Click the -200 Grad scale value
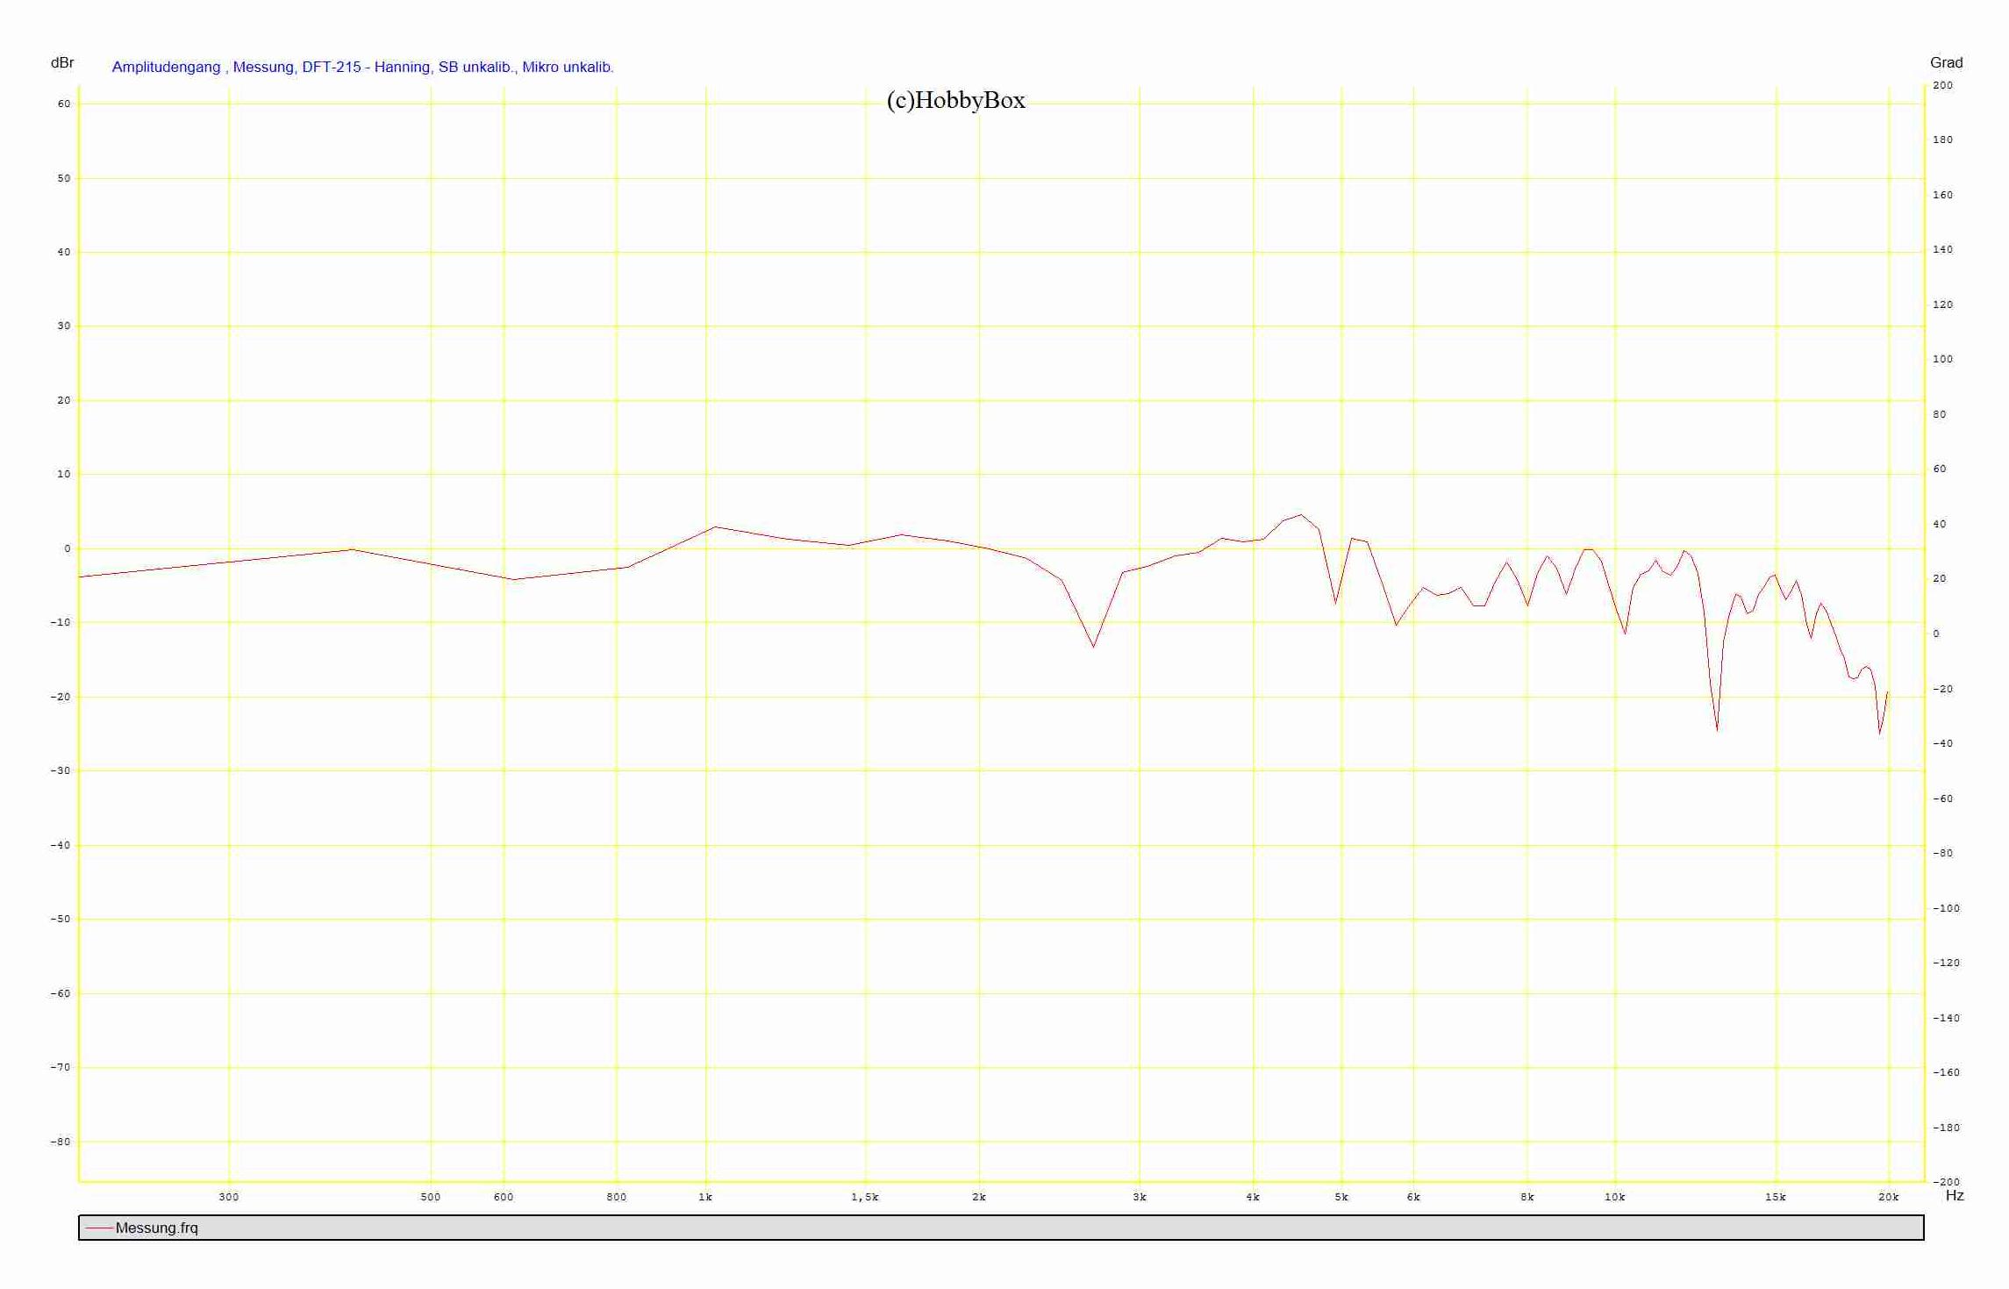 (x=1946, y=1182)
